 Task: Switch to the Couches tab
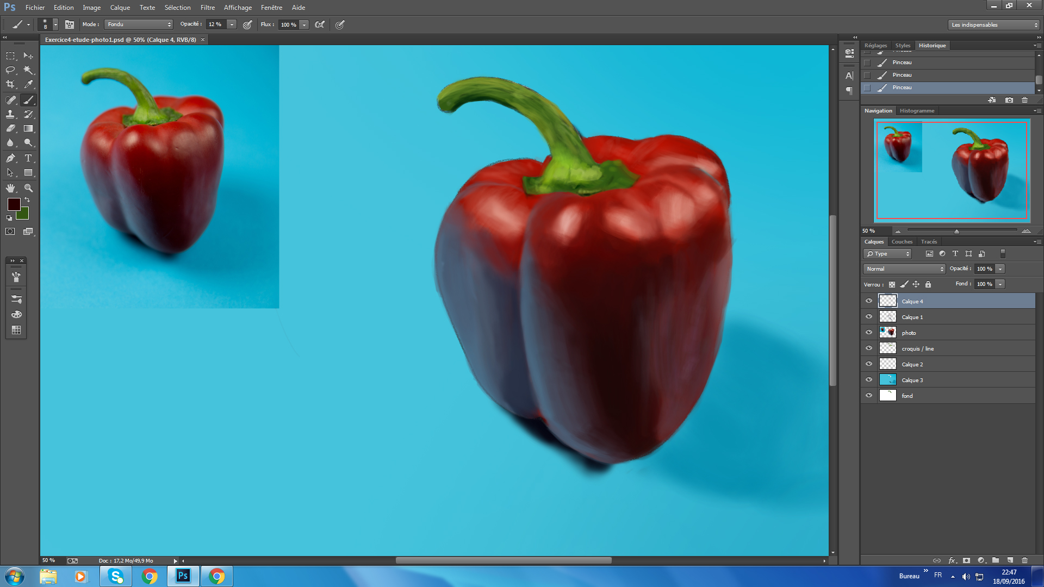pos(902,242)
